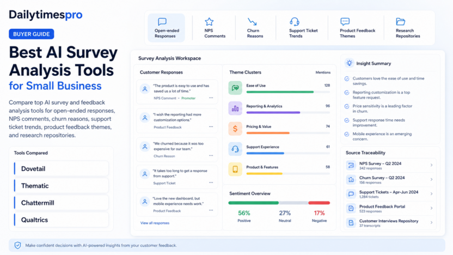This screenshot has width=453, height=255.
Task: Toggle the check for "Customers love the ease of use"
Action: [x=347, y=78]
